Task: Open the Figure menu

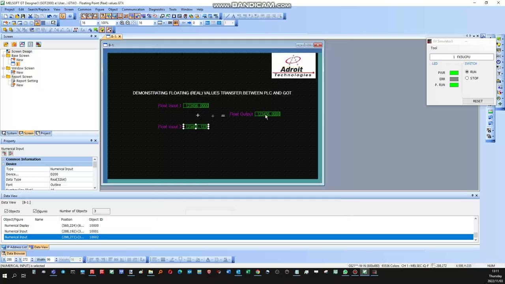Action: pos(99,9)
